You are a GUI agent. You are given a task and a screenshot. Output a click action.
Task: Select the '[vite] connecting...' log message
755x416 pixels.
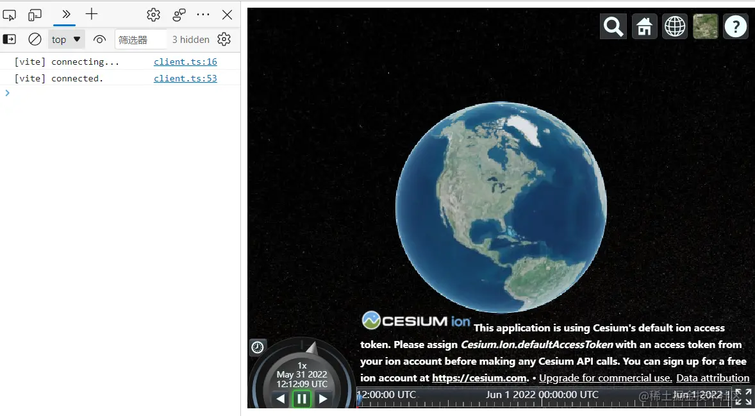pos(67,62)
